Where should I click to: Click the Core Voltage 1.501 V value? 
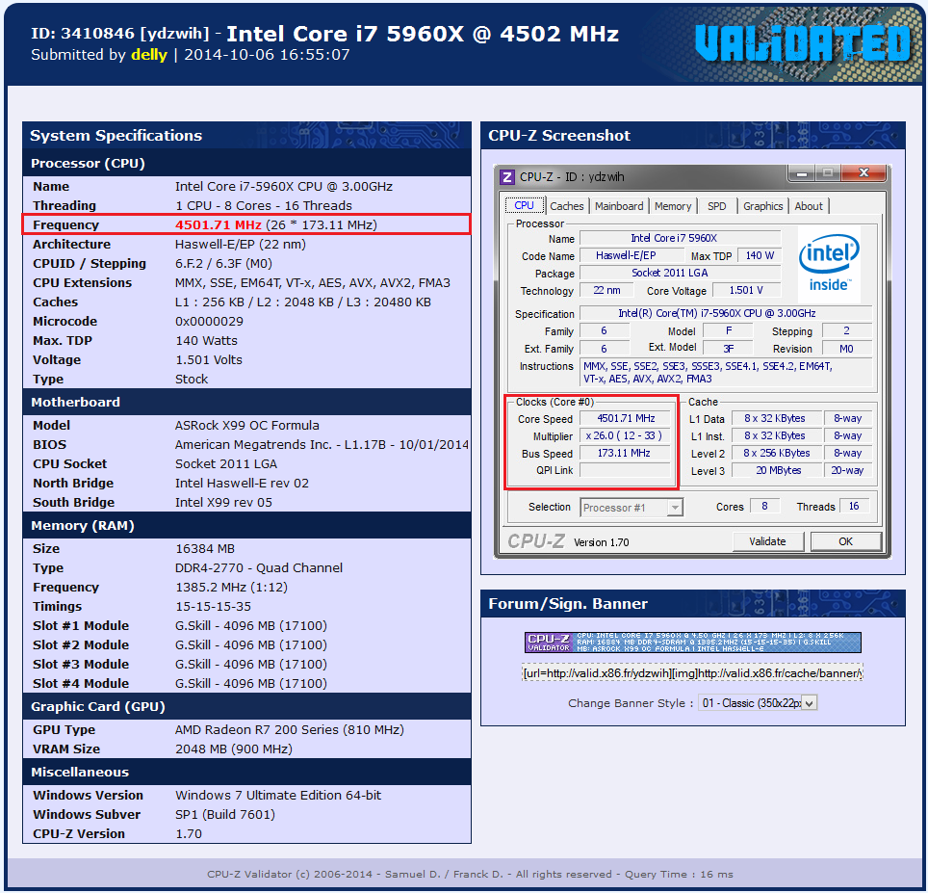[x=746, y=290]
